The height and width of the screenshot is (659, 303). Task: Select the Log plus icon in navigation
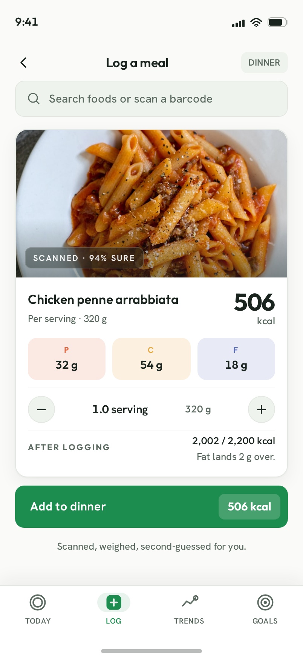(x=114, y=602)
